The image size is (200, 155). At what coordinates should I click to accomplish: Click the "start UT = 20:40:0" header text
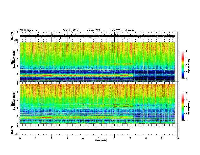point(122,30)
